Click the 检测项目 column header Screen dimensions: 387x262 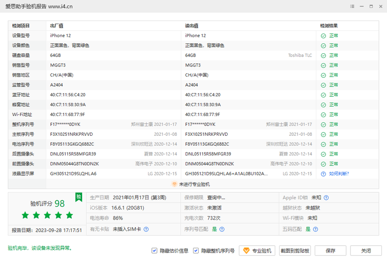21,26
